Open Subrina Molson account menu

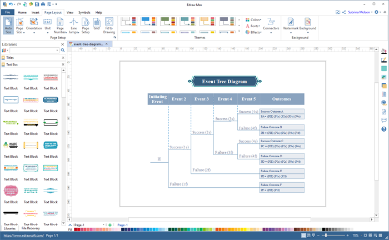pos(360,12)
